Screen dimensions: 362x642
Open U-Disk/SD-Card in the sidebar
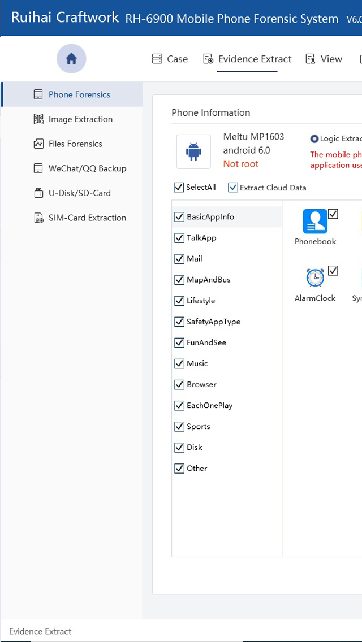tap(79, 193)
